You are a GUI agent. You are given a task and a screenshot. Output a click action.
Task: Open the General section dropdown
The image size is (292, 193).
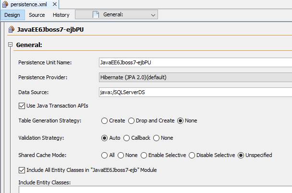(x=116, y=14)
